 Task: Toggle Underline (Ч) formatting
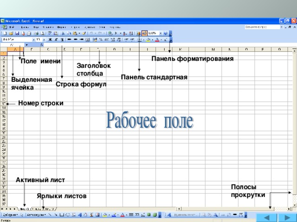62,40
